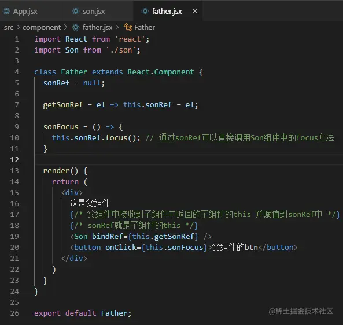This screenshot has height=325, width=343.
Task: Click 'this.sonRef.focus();' on line 10
Action: click(x=96, y=138)
